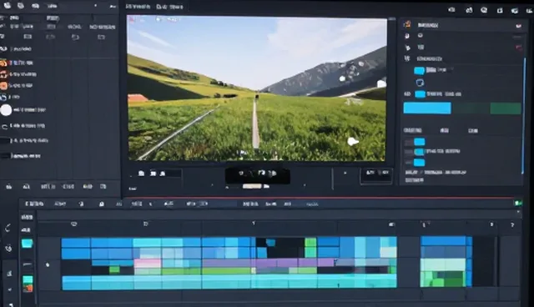Screen dimensions: 534x307
Task: Click the cream-colored slider below the timecode box
Action: (x=252, y=186)
